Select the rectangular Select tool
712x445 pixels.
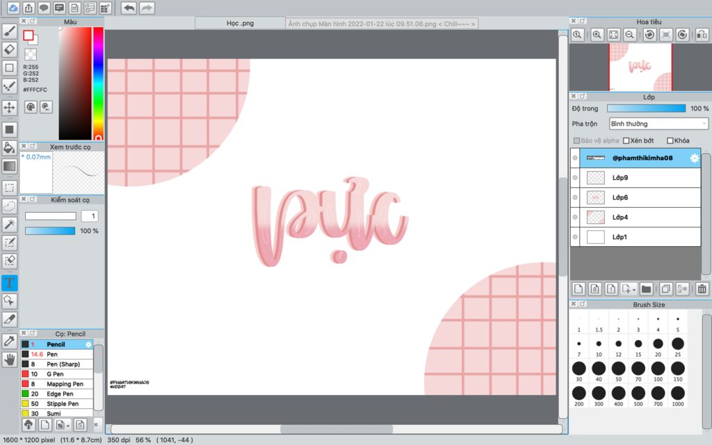coord(9,188)
